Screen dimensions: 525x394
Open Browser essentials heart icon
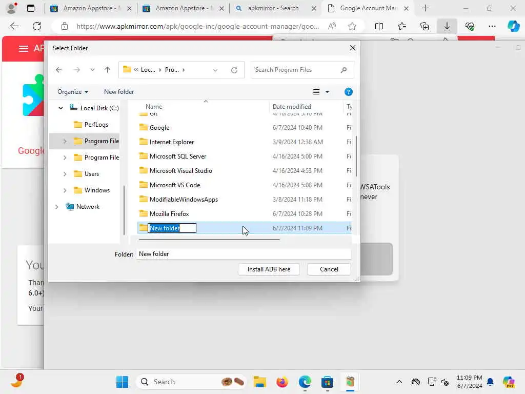(470, 26)
